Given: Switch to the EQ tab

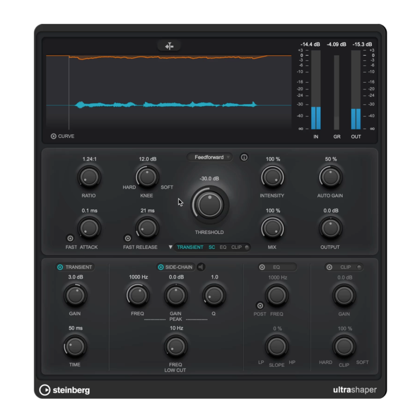Looking at the screenshot, I should 224,247.
